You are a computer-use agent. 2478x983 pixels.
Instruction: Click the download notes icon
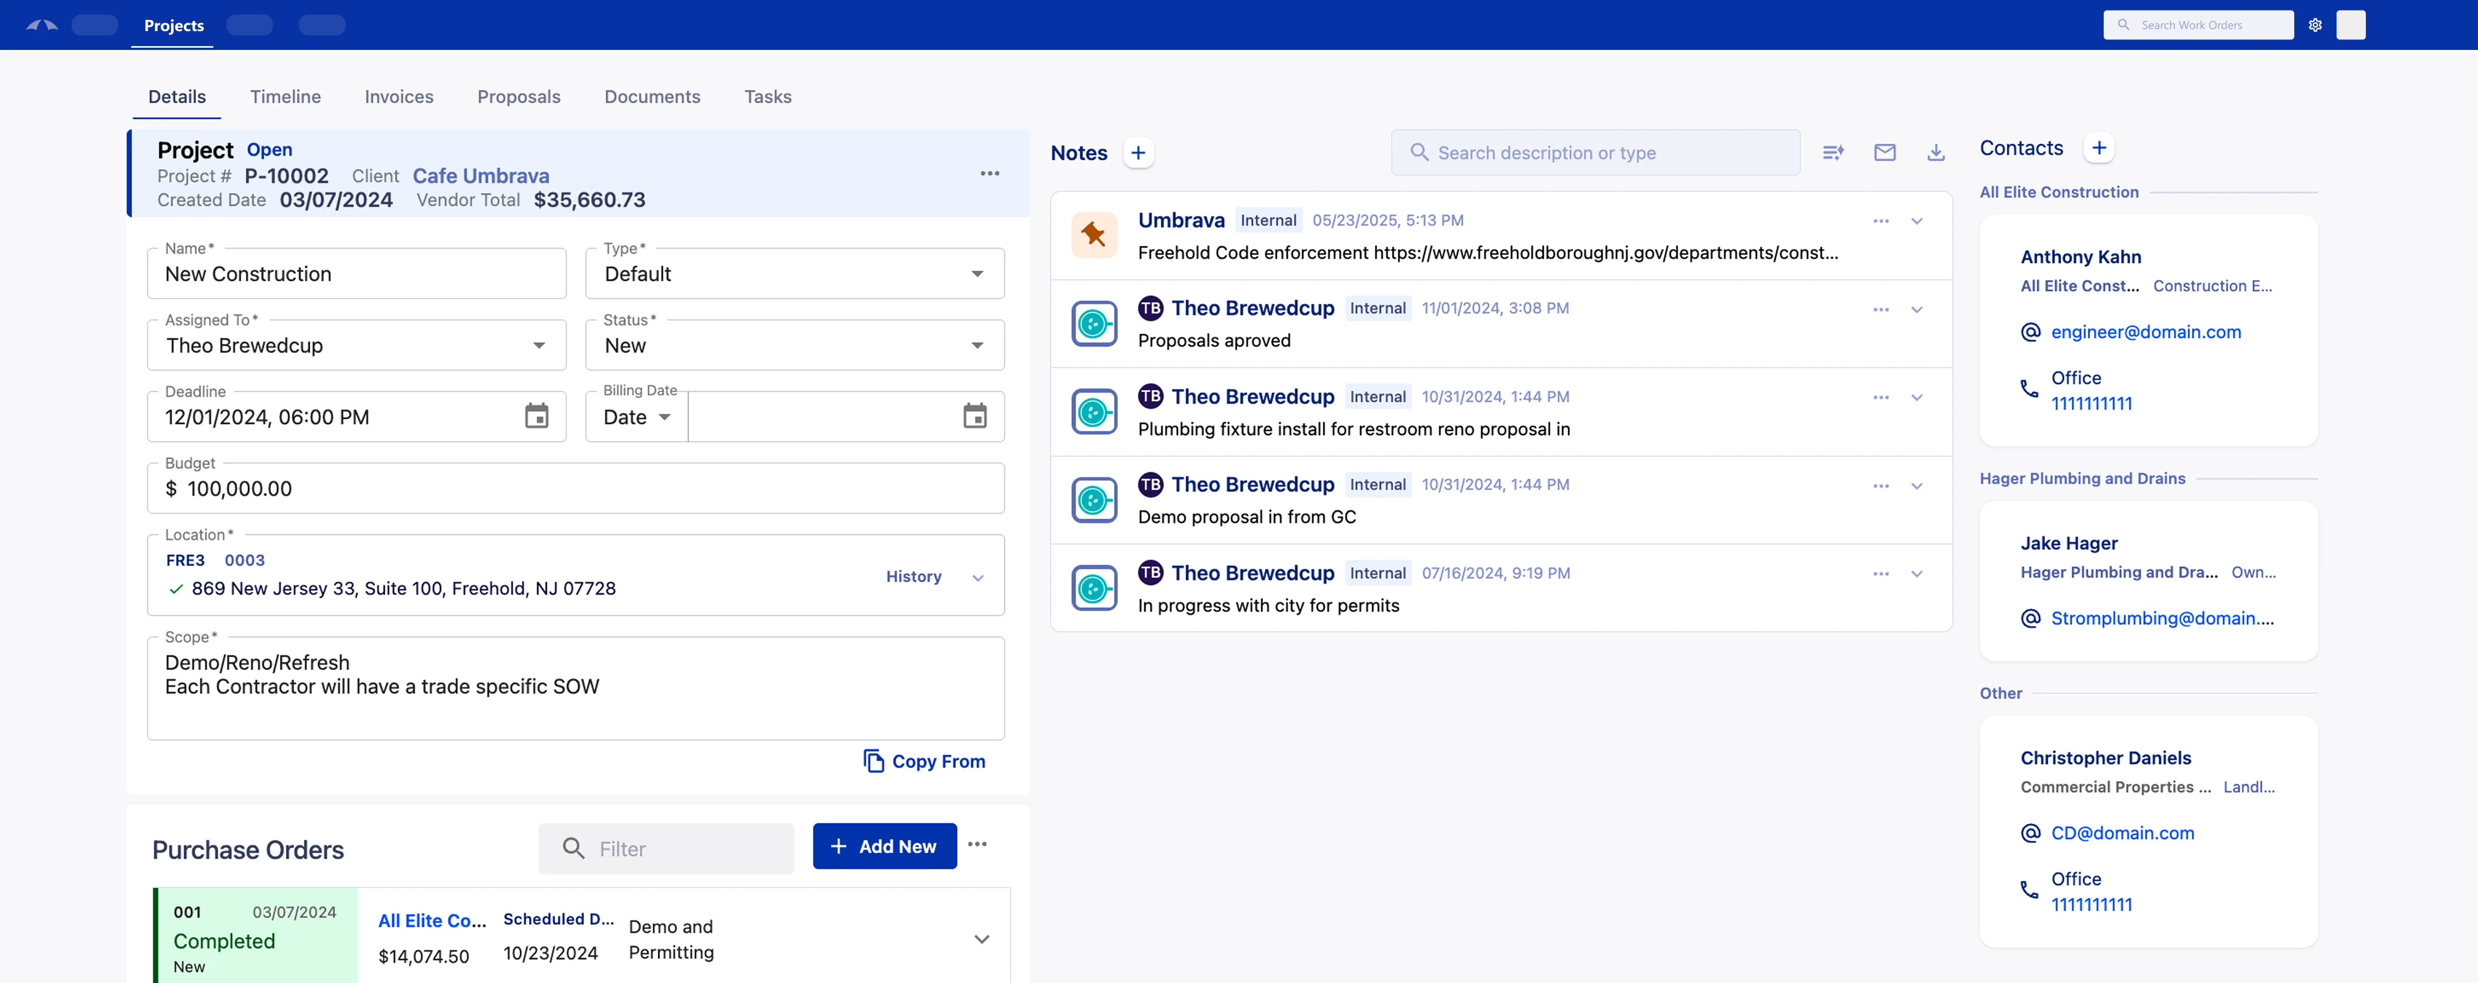[1936, 153]
